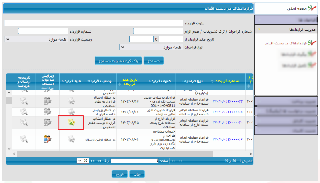320x183 pixels.
Task: Click 'پاک کردن شرایط جستجو' clear button
Action: [x=118, y=61]
